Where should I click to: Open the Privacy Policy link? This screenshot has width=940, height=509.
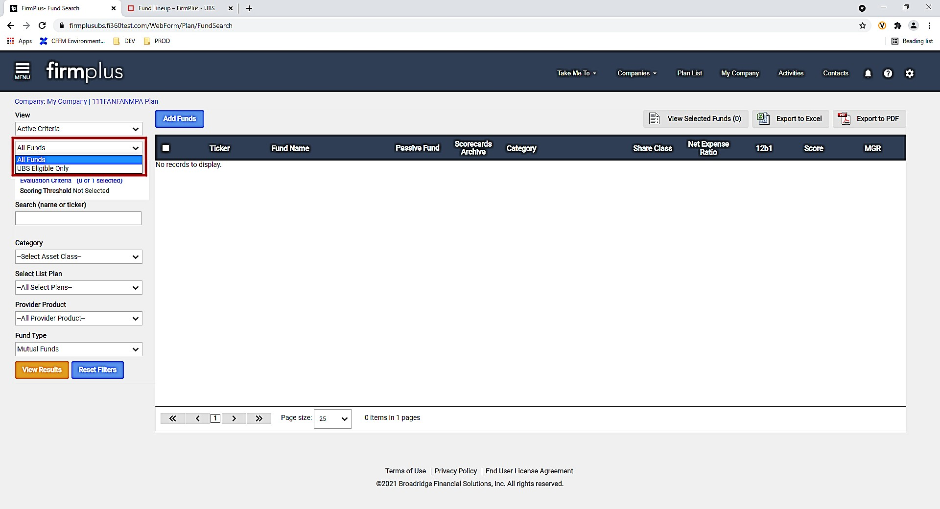[x=455, y=471]
